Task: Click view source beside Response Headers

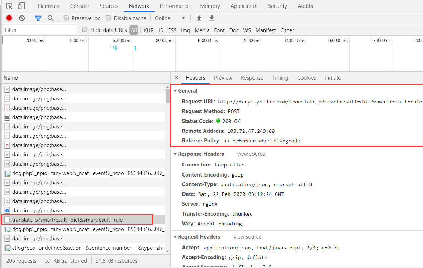Action: (251, 154)
